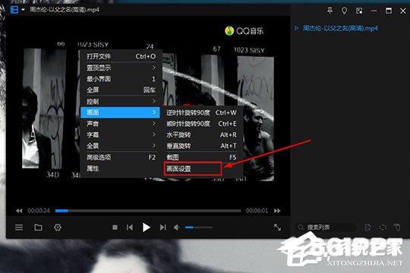
Task: Click the play button
Action: [x=147, y=227]
